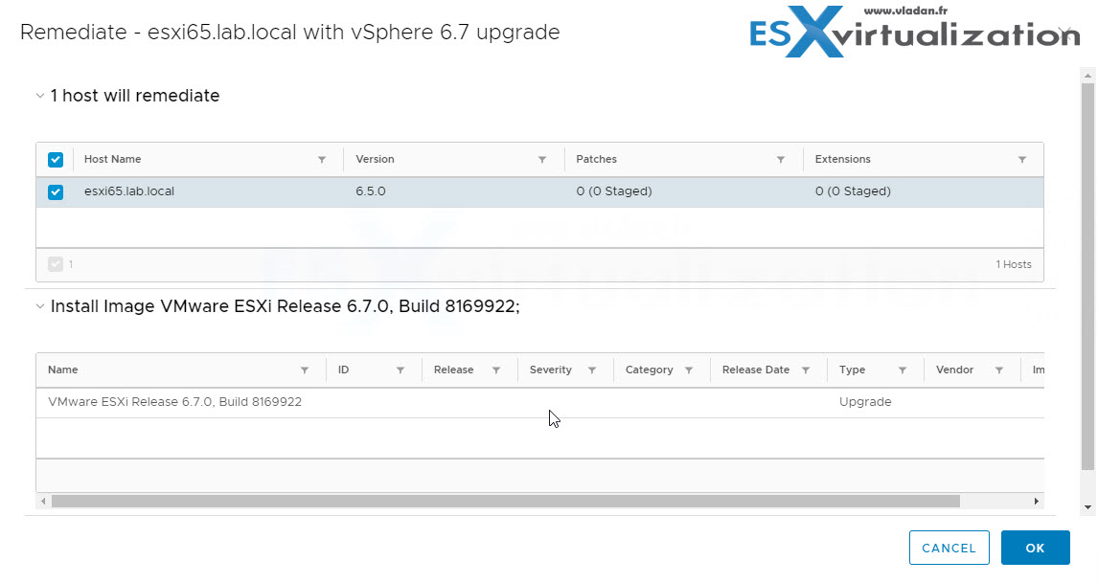Open filter for the Vendor column
This screenshot has width=1098, height=583.
(x=999, y=370)
